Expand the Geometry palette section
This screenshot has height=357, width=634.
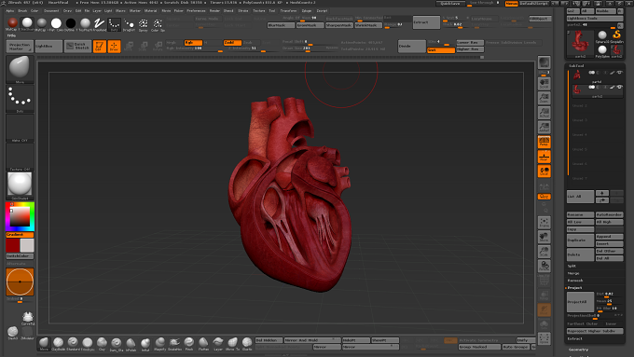tap(578, 350)
